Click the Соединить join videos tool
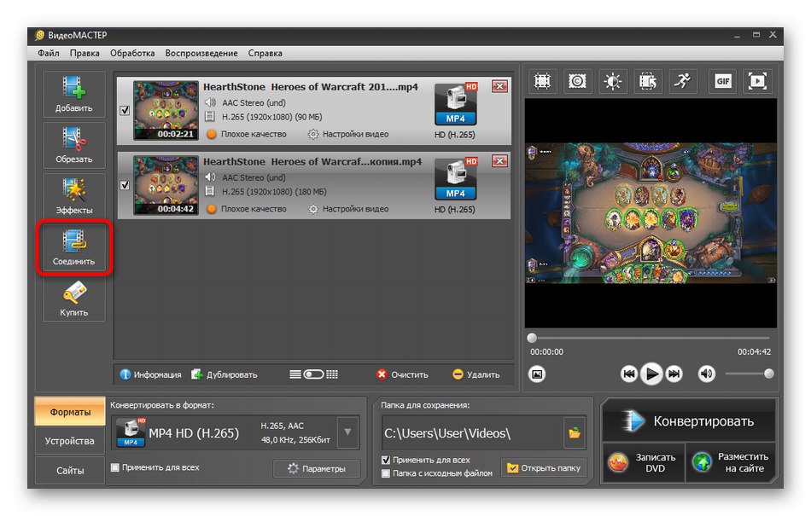Screen dimensions: 811x516 pyautogui.click(x=74, y=247)
